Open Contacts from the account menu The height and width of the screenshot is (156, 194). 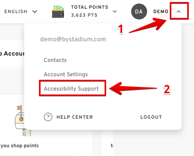(55, 60)
